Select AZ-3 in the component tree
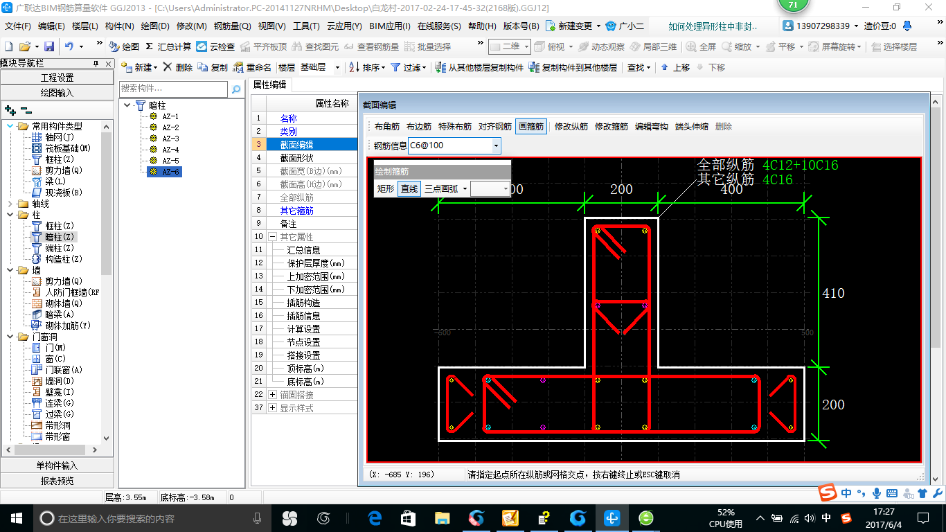Screen dimensions: 946x532 coord(170,139)
